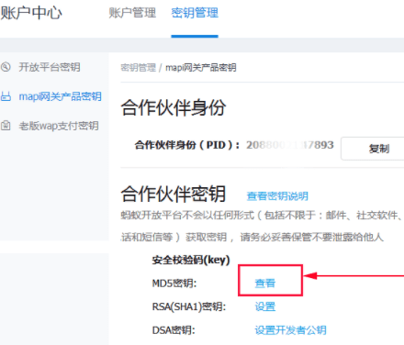Click the 设置开发者公钥 link for DSA密钥
Image resolution: width=404 pixels, height=345 pixels.
290,330
